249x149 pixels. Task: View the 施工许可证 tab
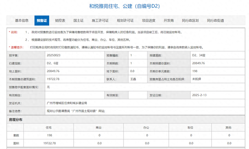tap(100, 21)
